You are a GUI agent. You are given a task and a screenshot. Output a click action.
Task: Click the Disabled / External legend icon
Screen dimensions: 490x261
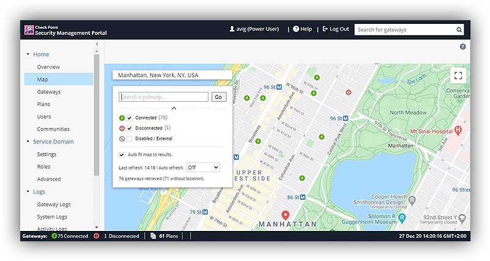pyautogui.click(x=122, y=139)
